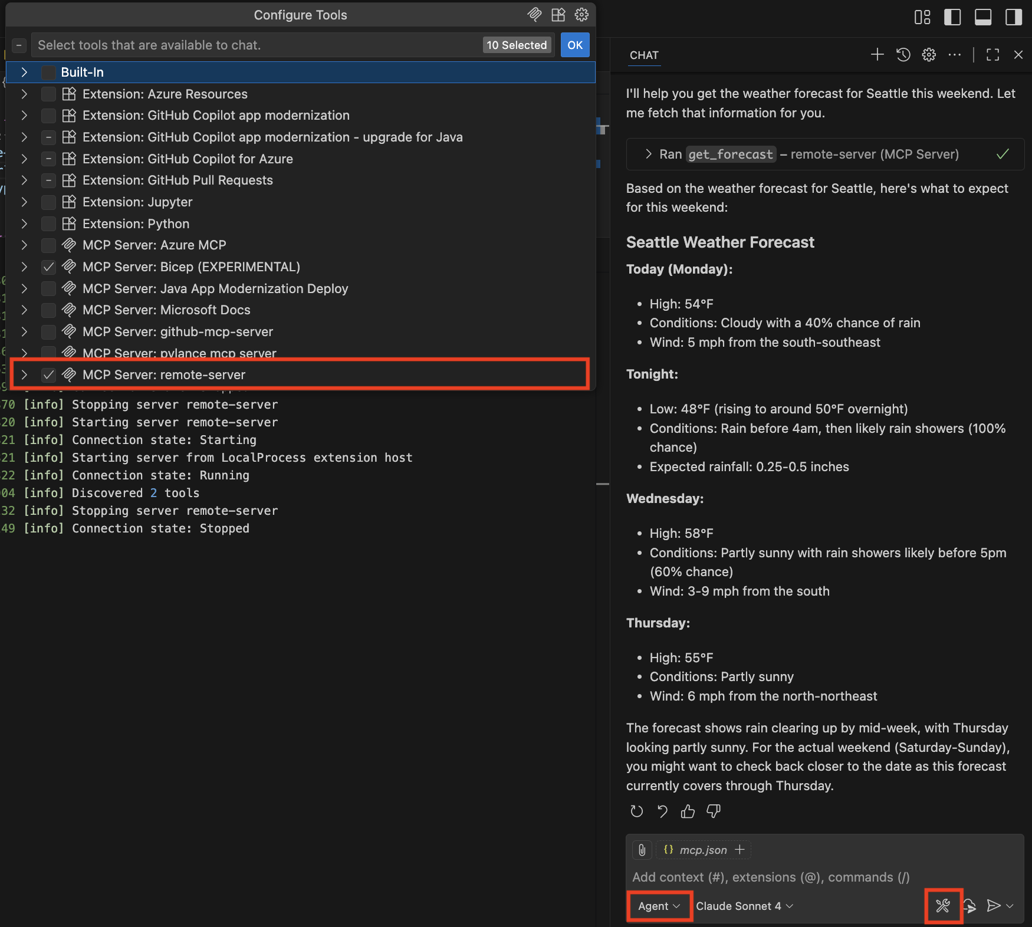Click the 'Discovered 2 tools' log line
This screenshot has height=927, width=1032.
point(111,493)
